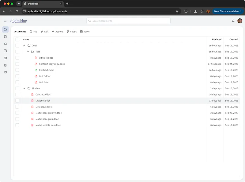Open the cloud icon in the sidebar
Screen dimensions: 245x182
(x=5, y=44)
